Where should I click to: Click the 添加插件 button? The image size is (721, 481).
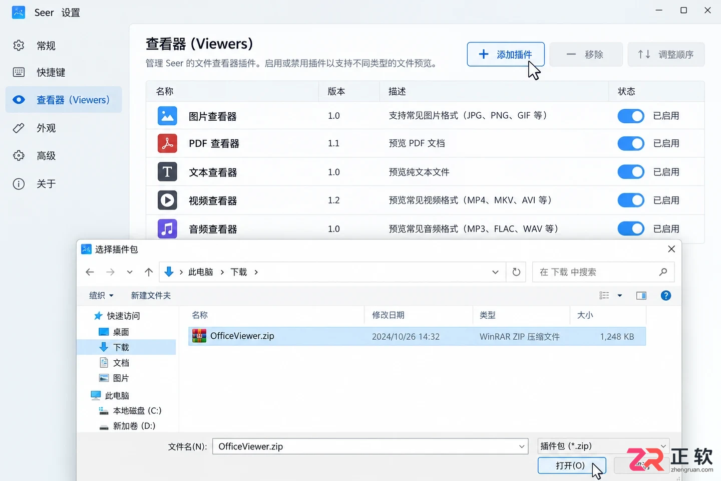click(x=506, y=54)
